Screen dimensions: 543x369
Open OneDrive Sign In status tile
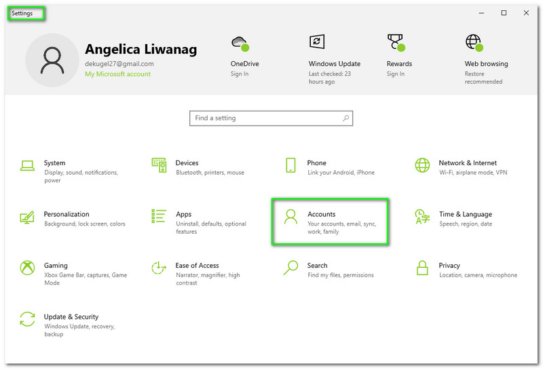point(244,64)
